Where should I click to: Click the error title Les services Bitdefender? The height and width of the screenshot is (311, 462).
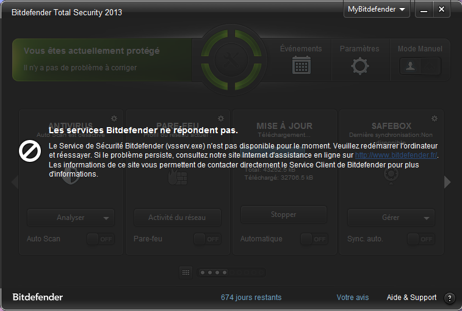(143, 130)
